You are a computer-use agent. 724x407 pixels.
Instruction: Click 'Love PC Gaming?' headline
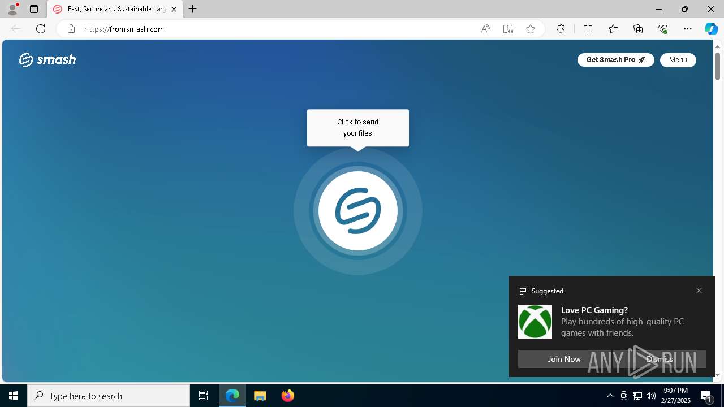[594, 310]
